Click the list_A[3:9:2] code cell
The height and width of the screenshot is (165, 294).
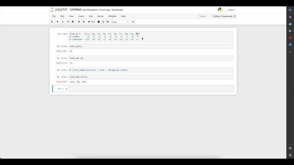click(151, 77)
